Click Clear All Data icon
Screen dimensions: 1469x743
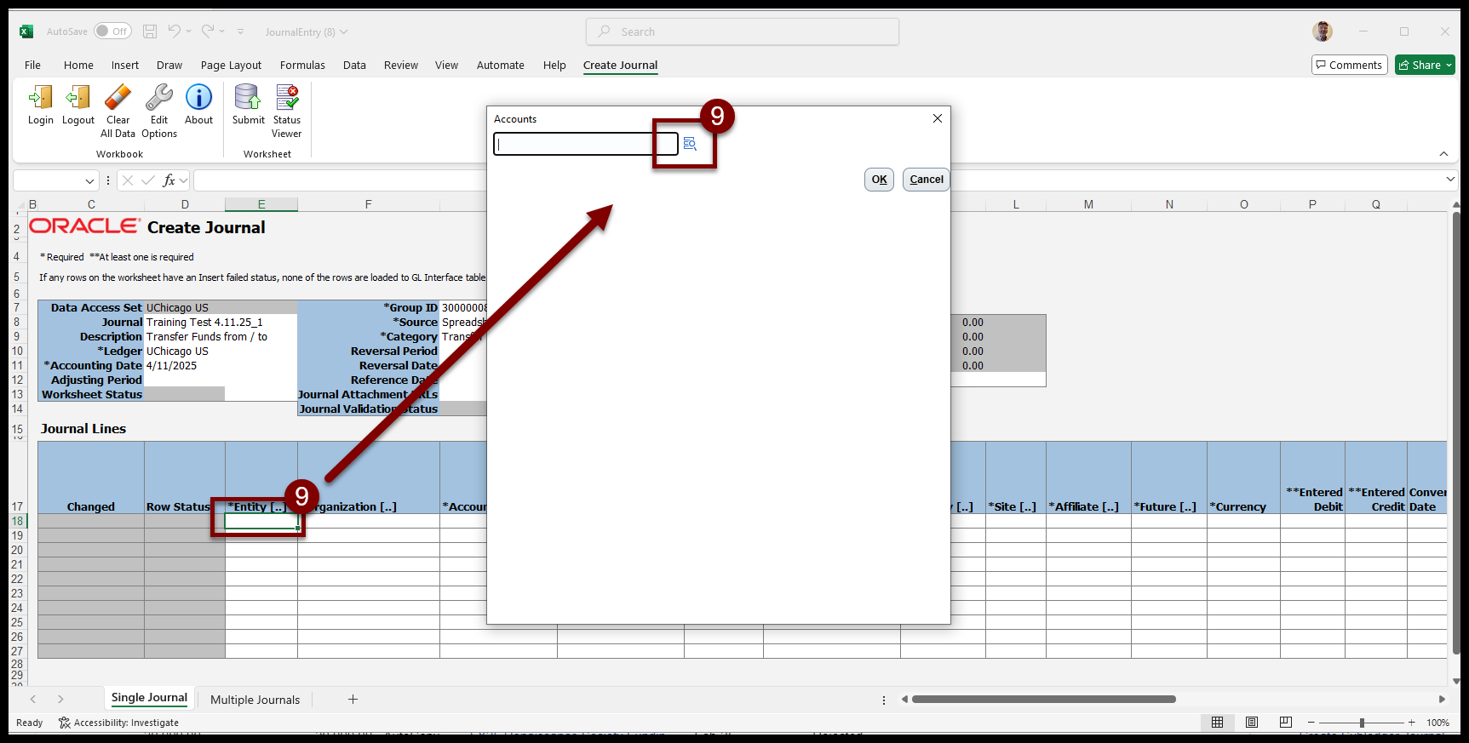click(118, 98)
